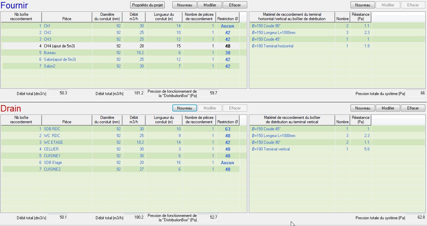
Task: Click Drain Pression totale du système field 62.8
Action: (x=416, y=218)
